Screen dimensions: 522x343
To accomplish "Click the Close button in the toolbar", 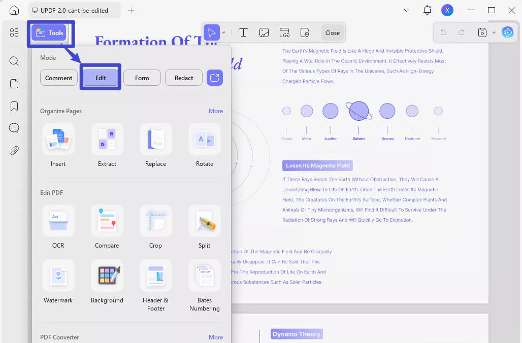I will click(333, 32).
